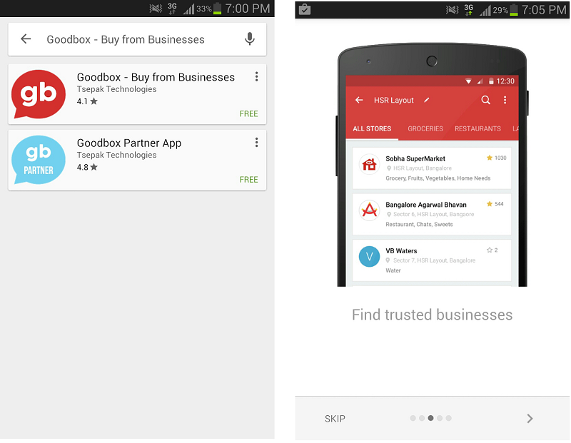Switch to the GROCERIES tab

(x=425, y=129)
